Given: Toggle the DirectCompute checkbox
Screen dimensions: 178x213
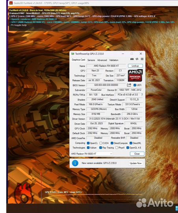Looking at the screenshot, I should coord(112,143).
